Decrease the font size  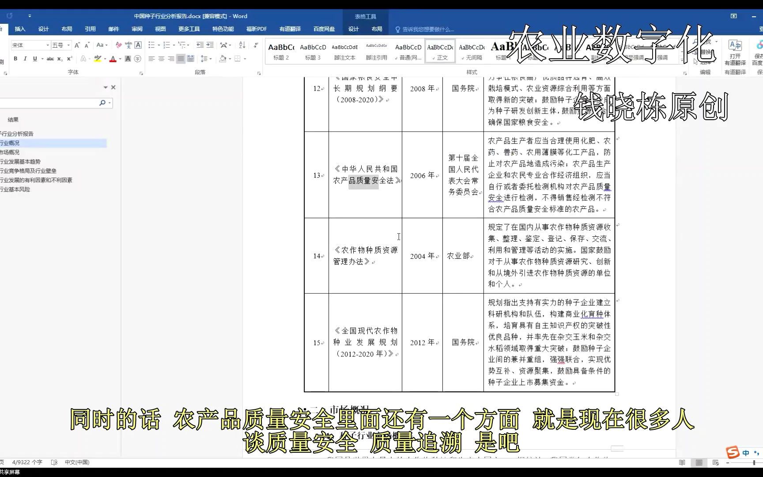pos(87,45)
